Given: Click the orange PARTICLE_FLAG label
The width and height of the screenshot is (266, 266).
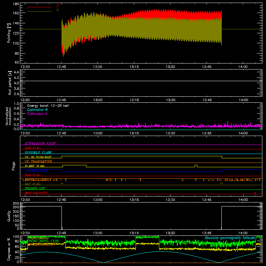Looking at the screenshot, I should (x=37, y=180).
